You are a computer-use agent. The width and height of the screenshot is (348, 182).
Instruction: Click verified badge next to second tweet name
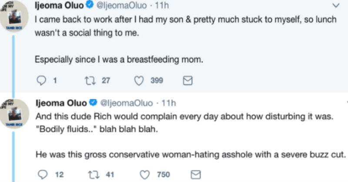[x=93, y=103]
